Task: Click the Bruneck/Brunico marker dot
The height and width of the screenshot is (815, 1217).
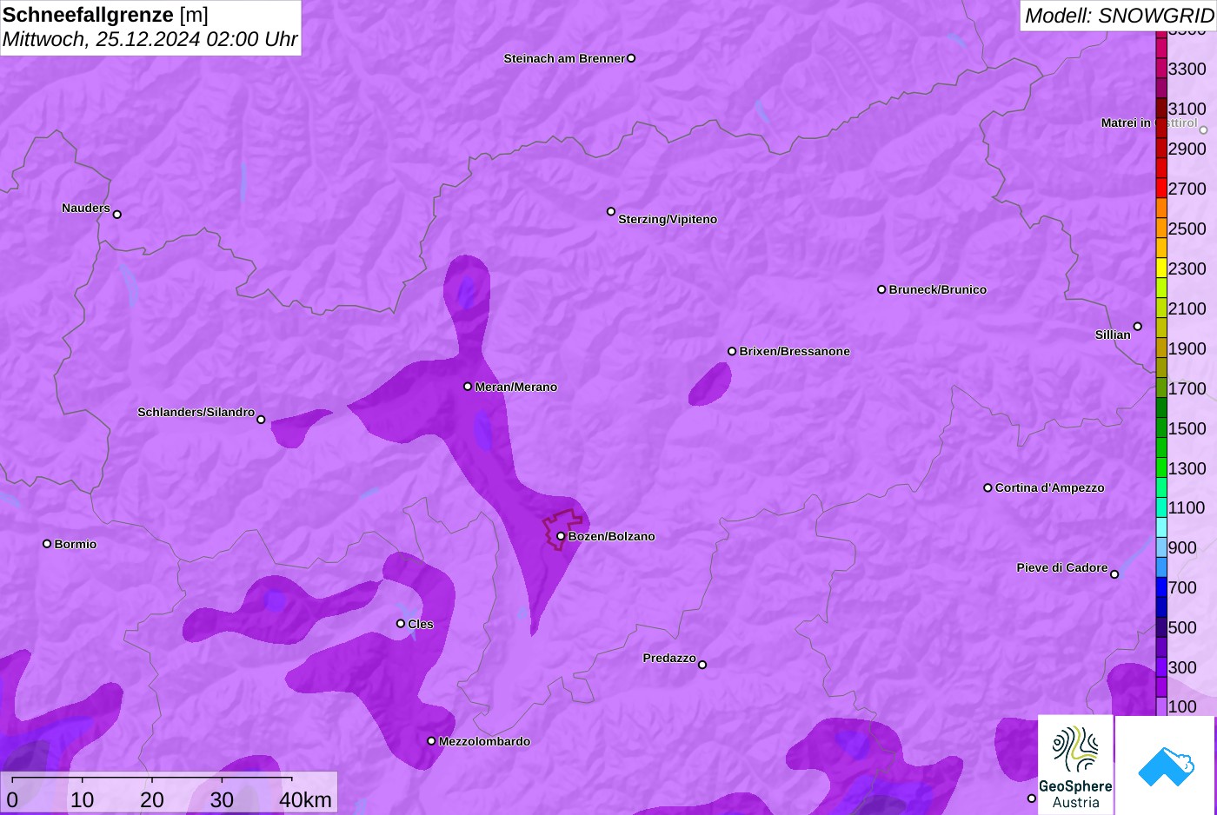Action: 881,289
